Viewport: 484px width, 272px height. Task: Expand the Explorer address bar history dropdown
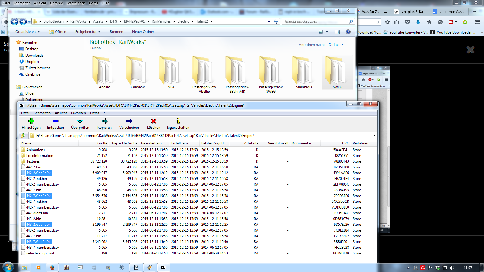click(269, 21)
